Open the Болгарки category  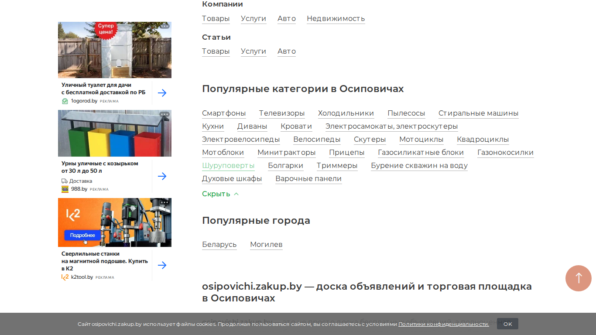pyautogui.click(x=285, y=165)
